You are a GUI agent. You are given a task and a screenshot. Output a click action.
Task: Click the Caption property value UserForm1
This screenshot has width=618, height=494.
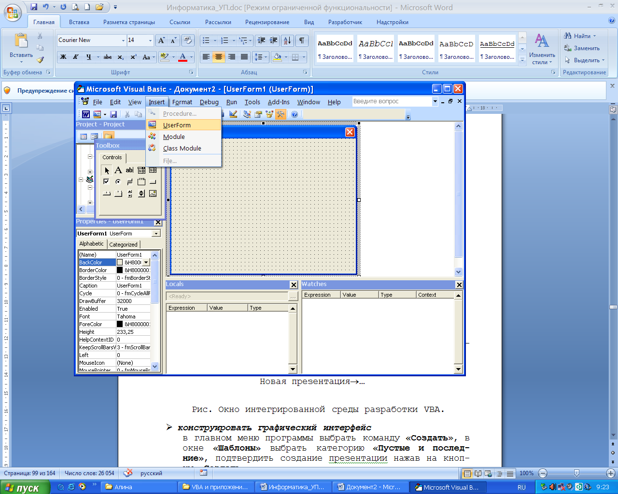[133, 286]
